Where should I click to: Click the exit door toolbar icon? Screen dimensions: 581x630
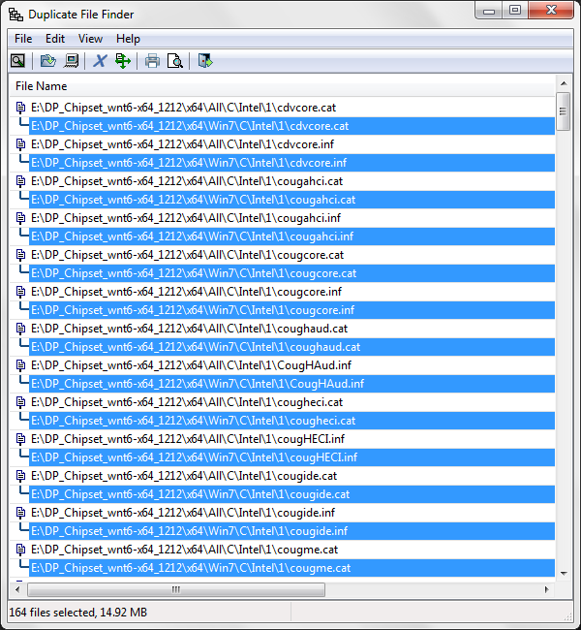click(204, 61)
